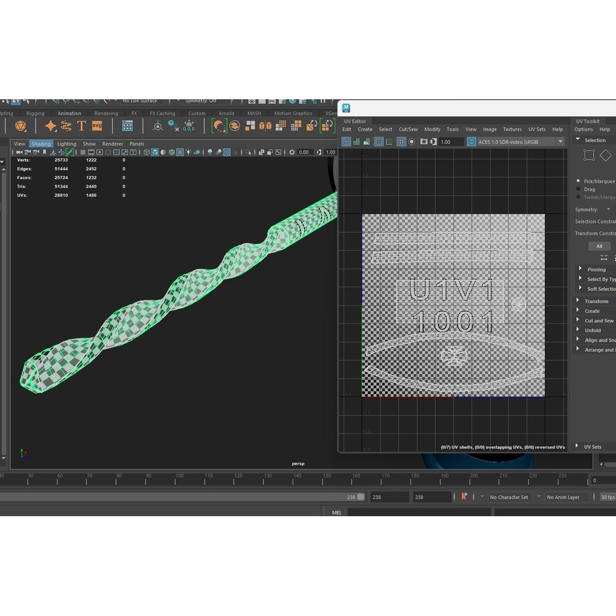Click the All transform constraint button
The height and width of the screenshot is (616, 616).
click(599, 246)
